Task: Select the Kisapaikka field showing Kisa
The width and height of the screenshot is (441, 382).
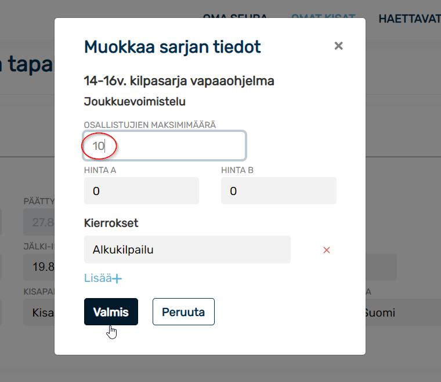Action: [x=39, y=312]
